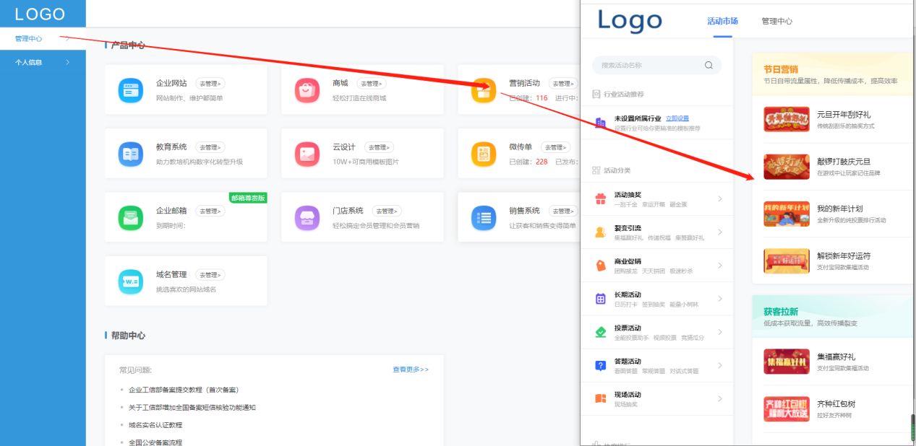Click the 搜索活动名称 search field
The width and height of the screenshot is (916, 446).
click(647, 65)
